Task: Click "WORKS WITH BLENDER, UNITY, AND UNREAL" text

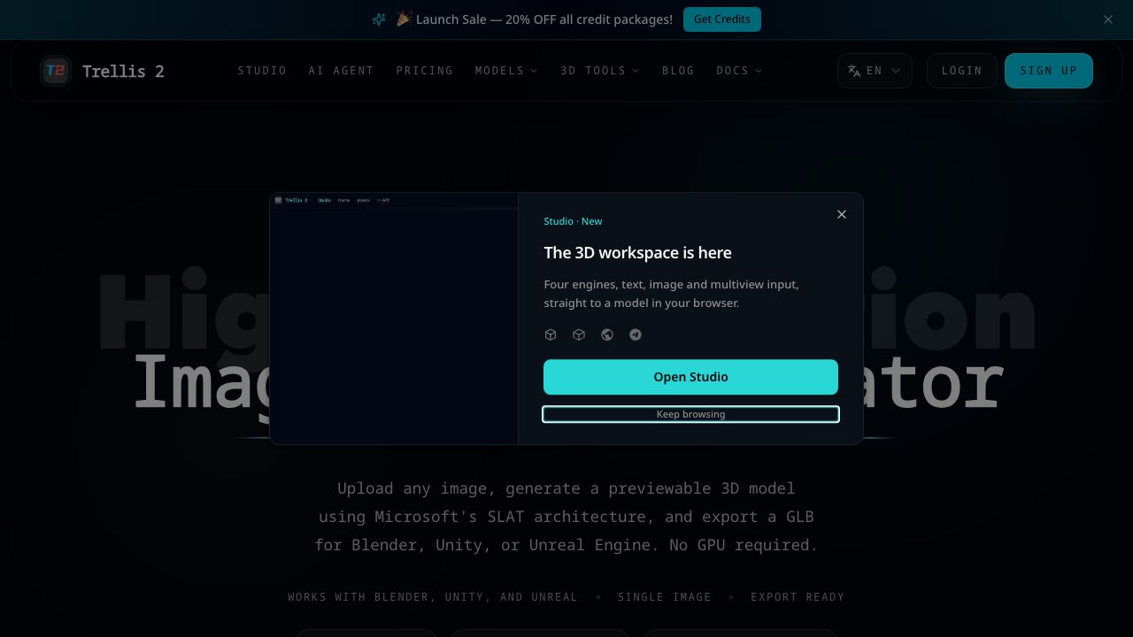Action: 433,597
